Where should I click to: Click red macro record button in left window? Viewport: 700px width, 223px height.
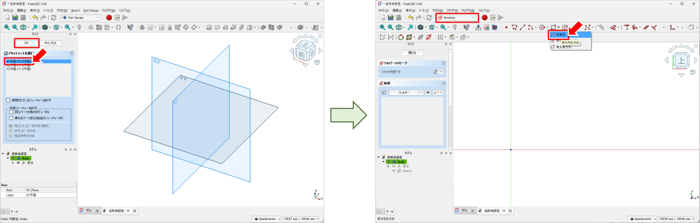click(x=109, y=18)
